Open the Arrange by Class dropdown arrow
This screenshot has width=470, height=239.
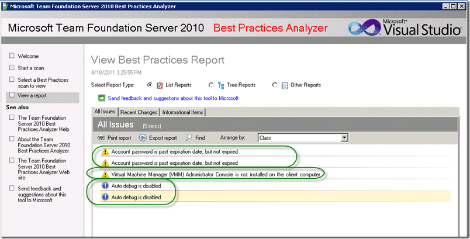pyautogui.click(x=344, y=138)
